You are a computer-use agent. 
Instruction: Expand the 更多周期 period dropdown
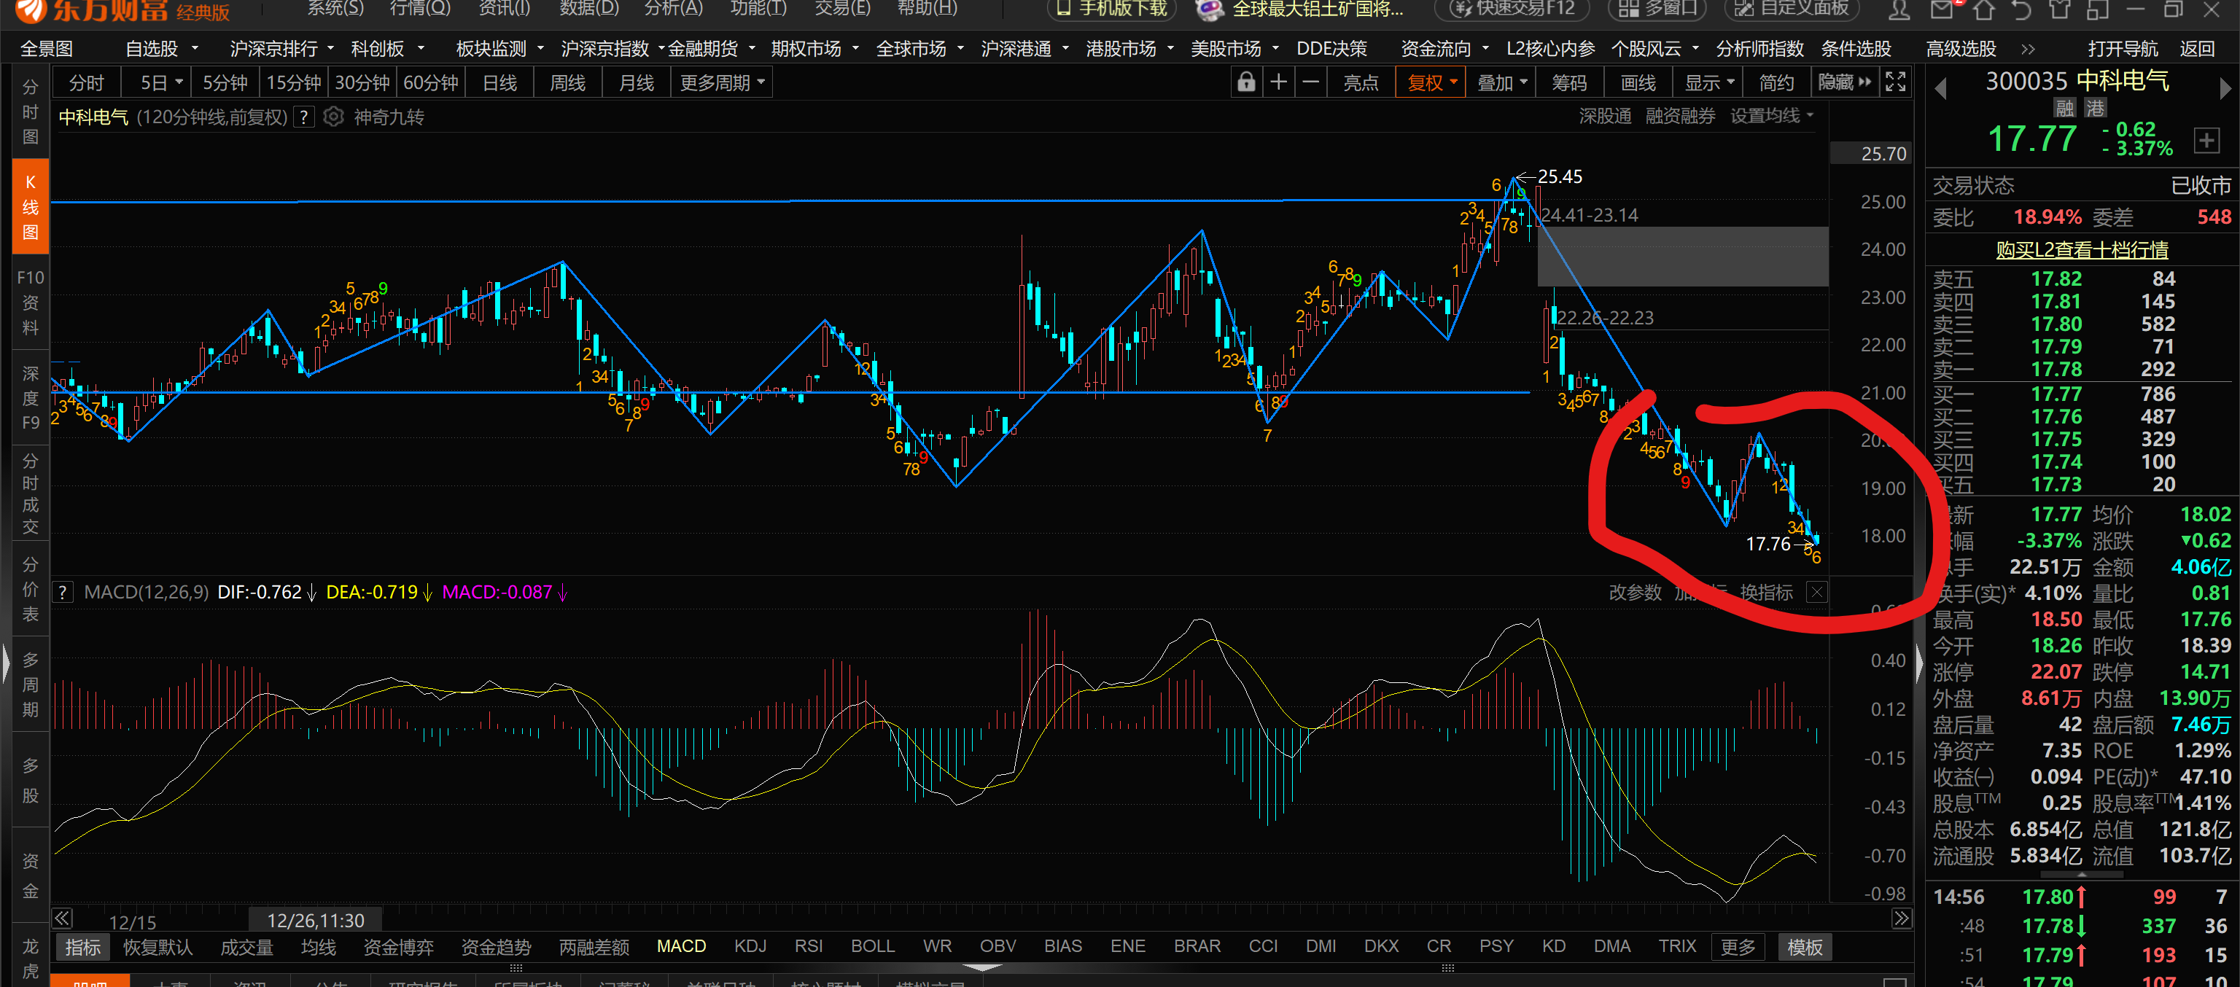pos(721,82)
